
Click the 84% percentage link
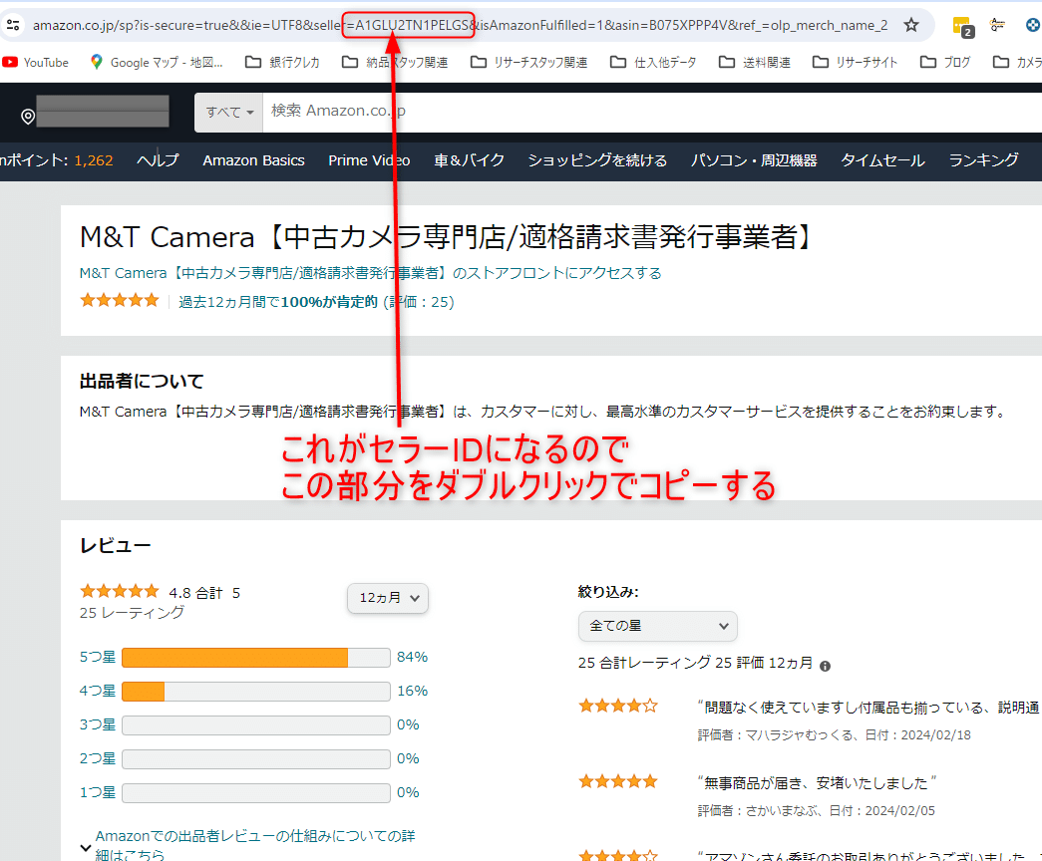[x=412, y=657]
